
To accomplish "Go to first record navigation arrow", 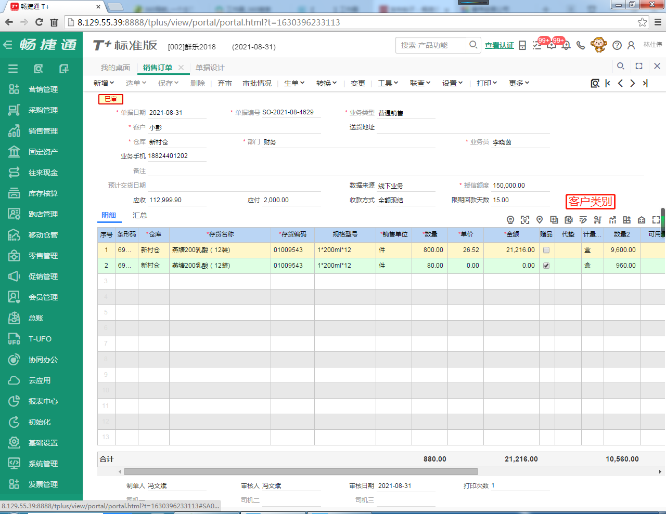I will tap(608, 83).
